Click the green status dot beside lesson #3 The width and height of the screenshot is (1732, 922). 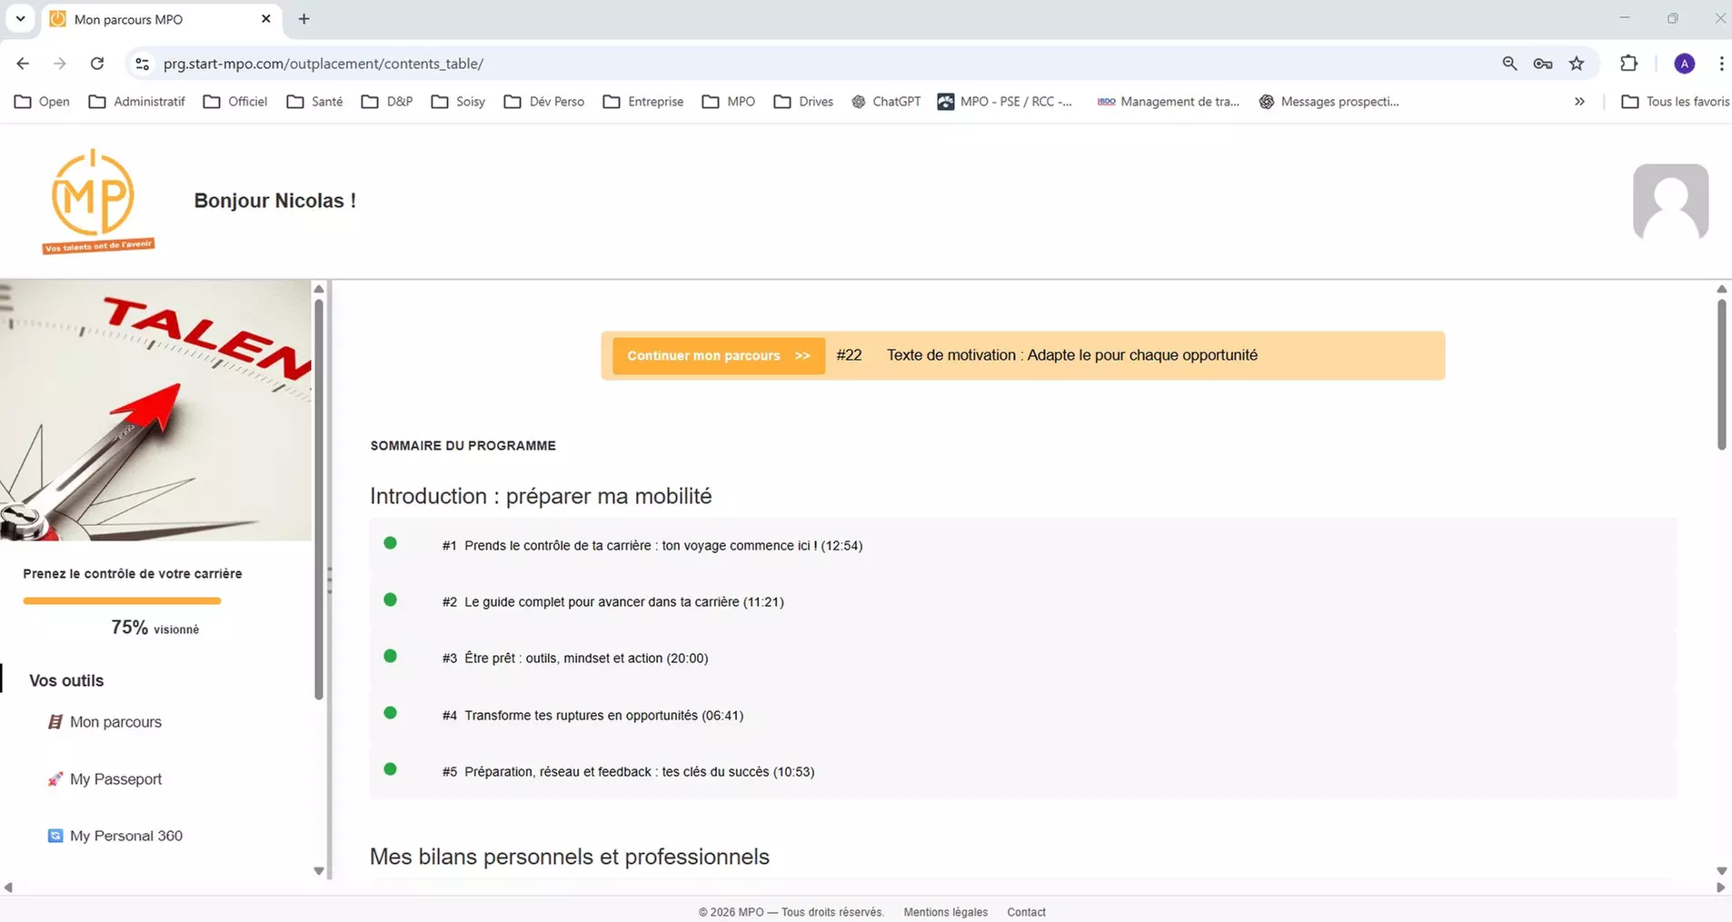coord(391,656)
